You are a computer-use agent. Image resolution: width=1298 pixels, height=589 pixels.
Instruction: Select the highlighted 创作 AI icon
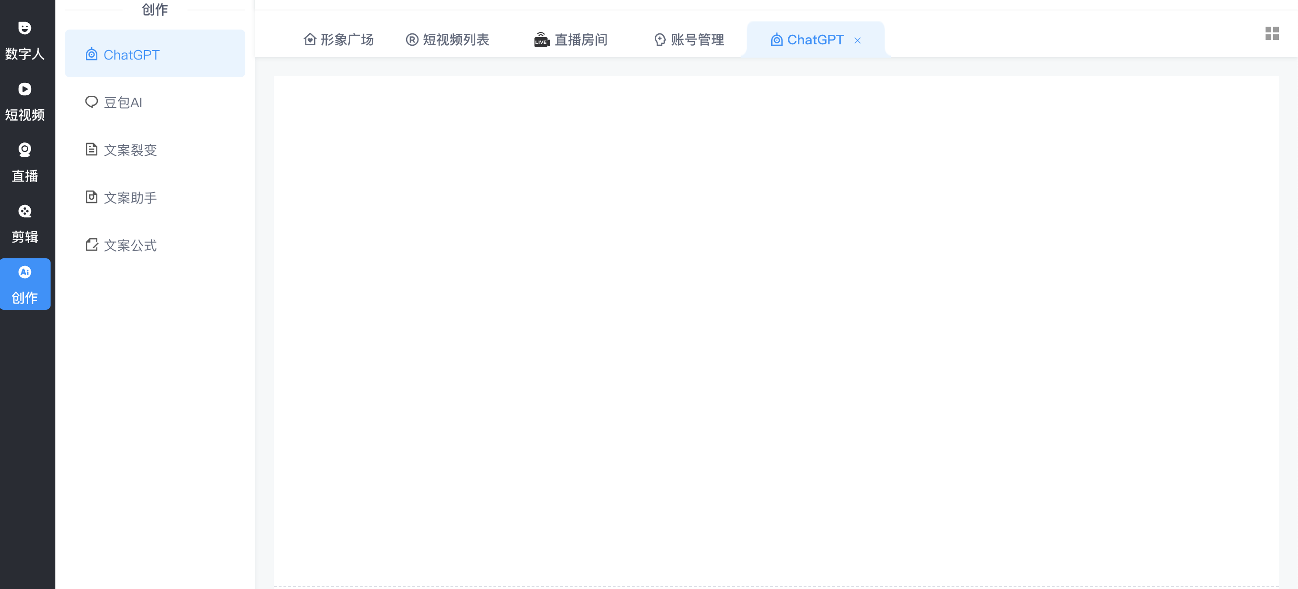click(25, 271)
